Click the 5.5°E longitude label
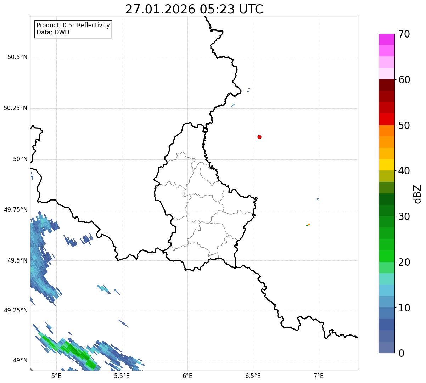 pyautogui.click(x=122, y=376)
